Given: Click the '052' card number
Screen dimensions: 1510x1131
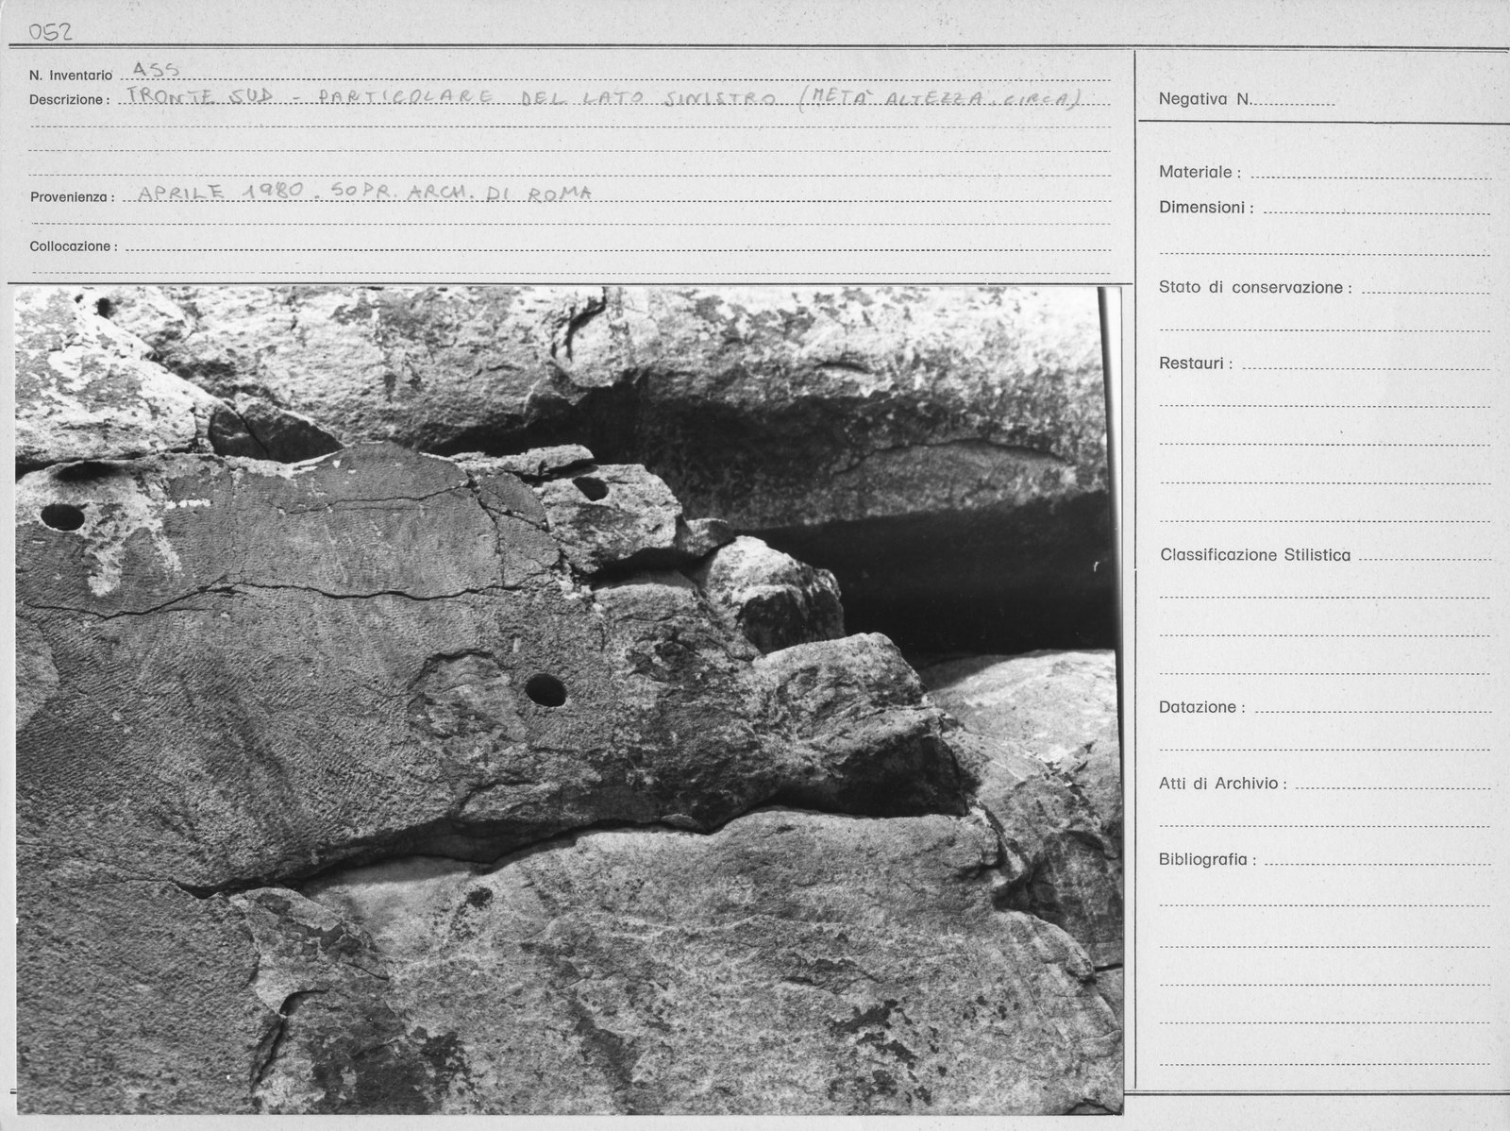Looking at the screenshot, I should click(50, 32).
